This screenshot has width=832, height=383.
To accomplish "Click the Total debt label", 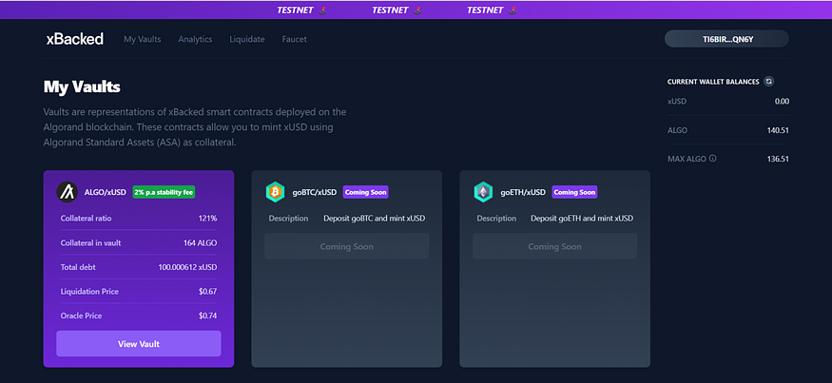I will click(x=78, y=267).
